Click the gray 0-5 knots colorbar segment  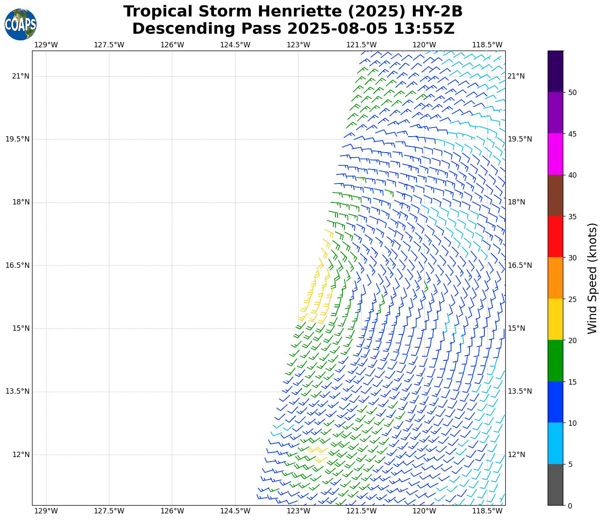555,485
